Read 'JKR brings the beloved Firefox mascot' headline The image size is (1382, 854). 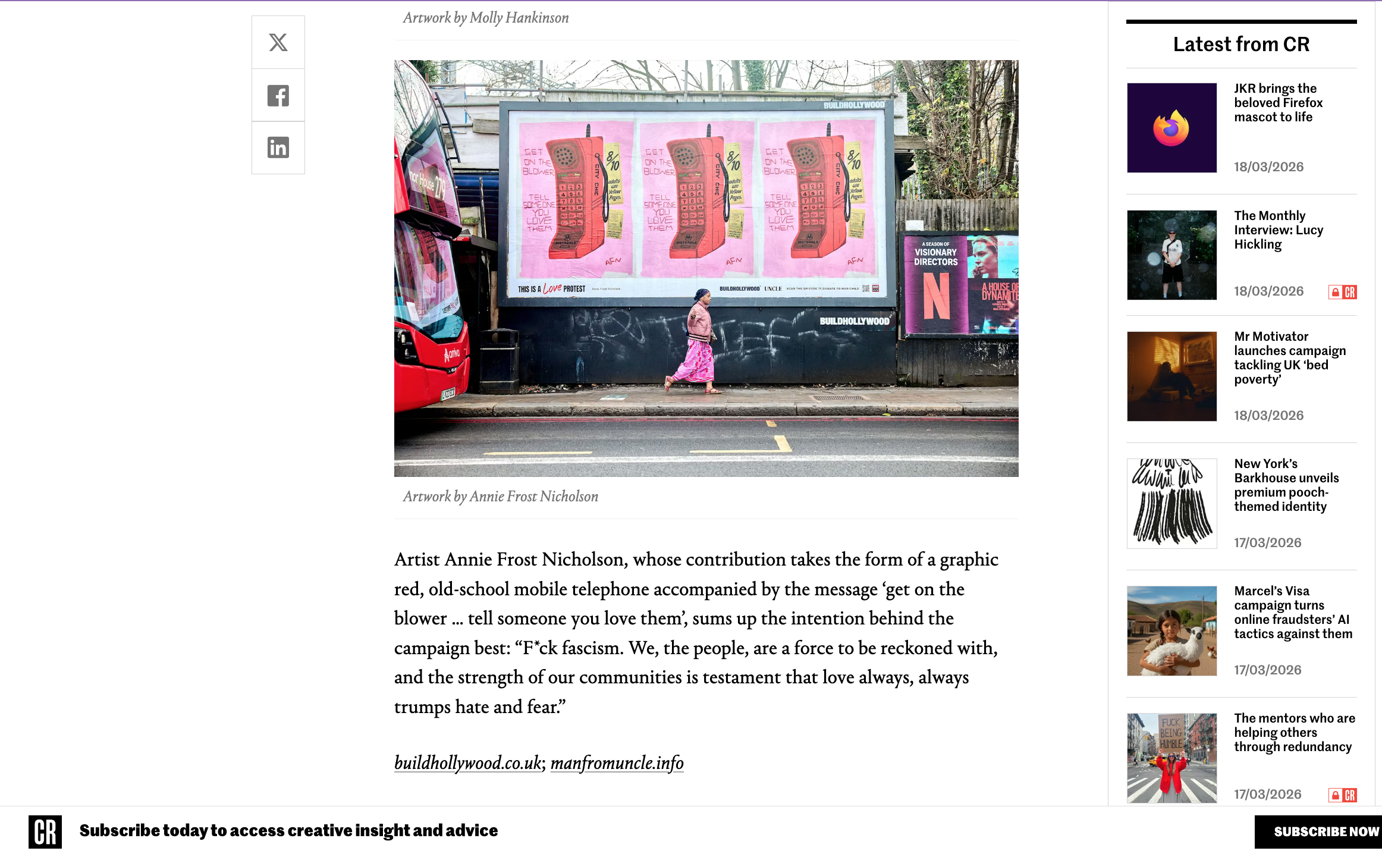click(1279, 103)
